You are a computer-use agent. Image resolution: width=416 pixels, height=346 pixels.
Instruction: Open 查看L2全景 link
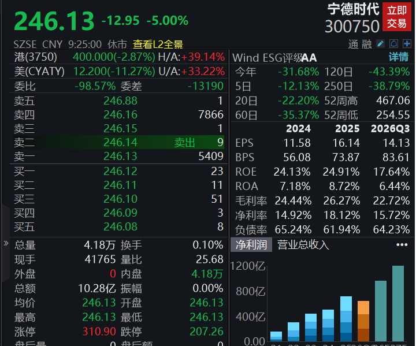[x=158, y=44]
